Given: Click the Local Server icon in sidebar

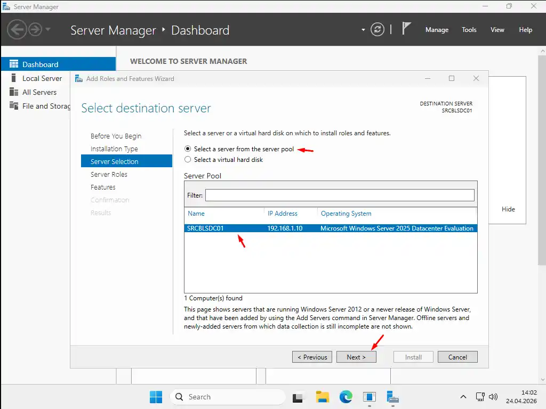Looking at the screenshot, I should coord(13,78).
